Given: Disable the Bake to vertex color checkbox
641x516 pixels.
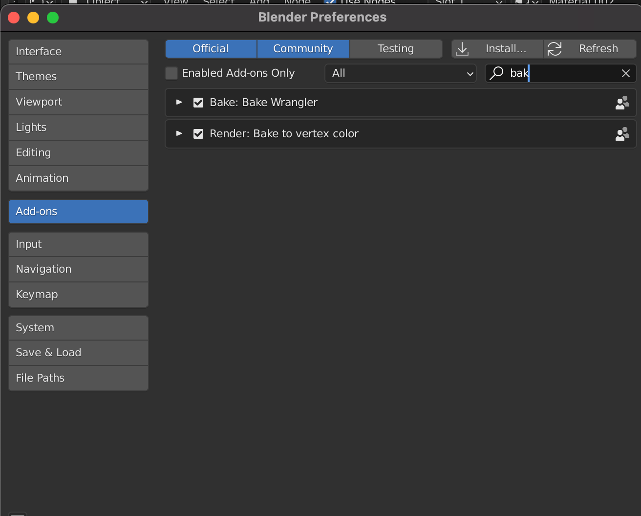Looking at the screenshot, I should [x=198, y=134].
